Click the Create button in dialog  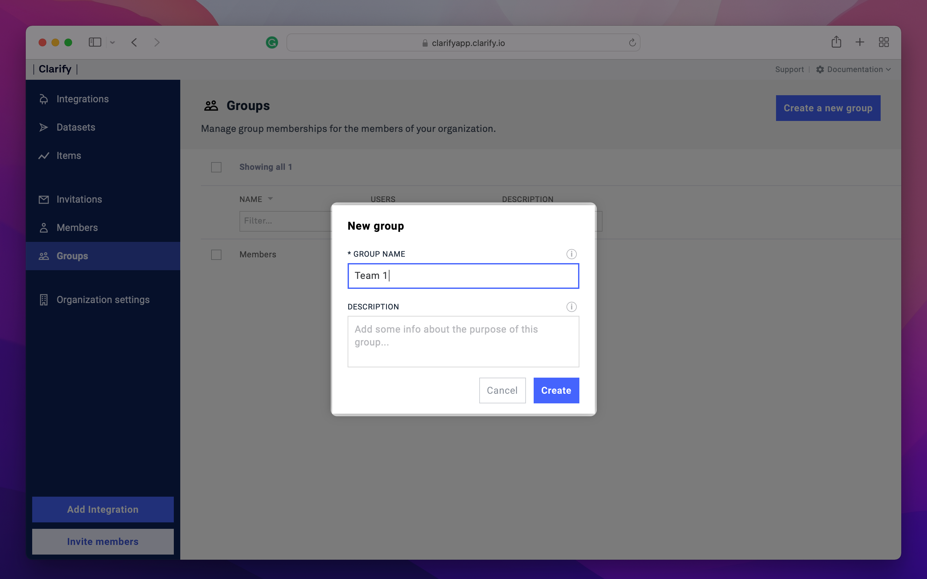pyautogui.click(x=556, y=390)
